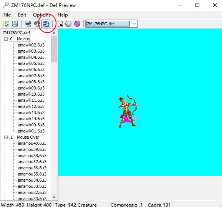Select frame amamou37.6u3

pos(32,162)
